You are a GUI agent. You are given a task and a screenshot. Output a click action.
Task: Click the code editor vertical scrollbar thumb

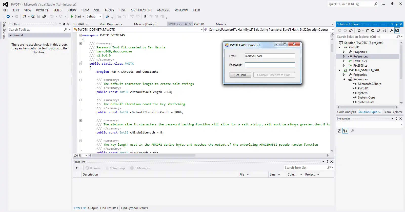pos(332,48)
